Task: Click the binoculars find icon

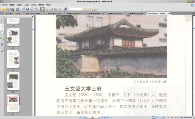Action: (x=66, y=9)
